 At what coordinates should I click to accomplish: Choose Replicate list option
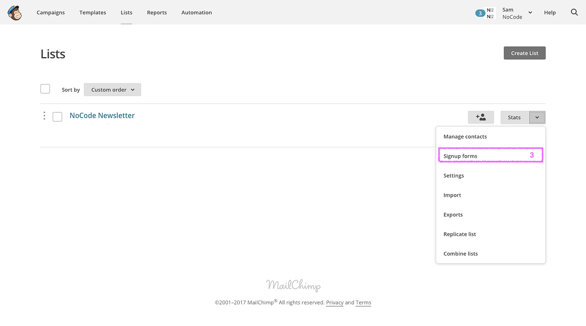[491, 234]
